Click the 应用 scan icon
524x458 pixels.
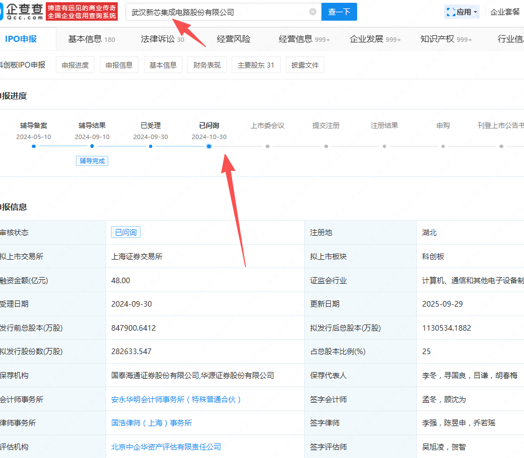(450, 12)
